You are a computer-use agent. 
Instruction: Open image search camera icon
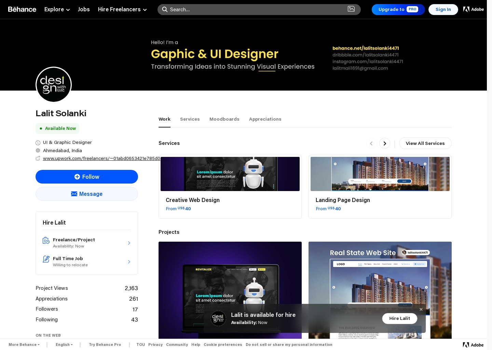(x=351, y=9)
